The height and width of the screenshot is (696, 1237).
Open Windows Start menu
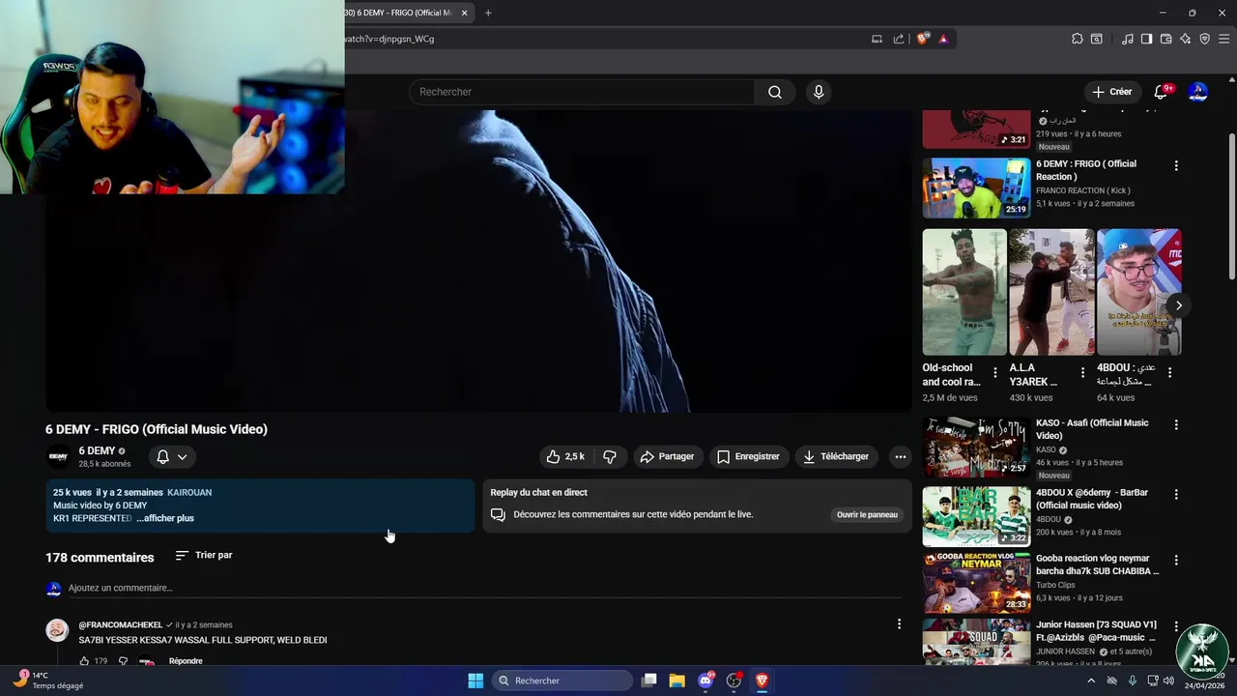pos(475,681)
